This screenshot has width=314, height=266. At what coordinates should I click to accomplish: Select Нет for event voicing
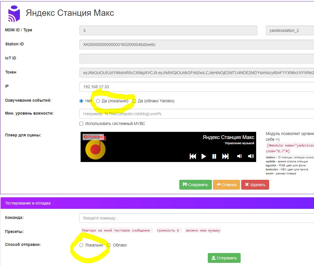[x=81, y=101]
